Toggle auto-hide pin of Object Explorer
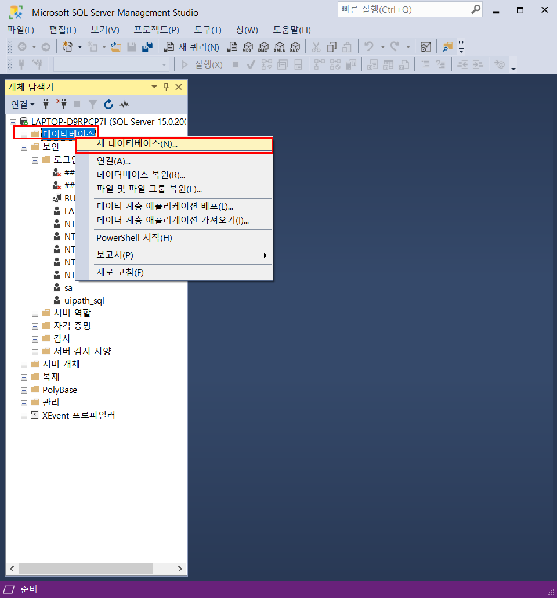Screen dimensions: 557x598 (166, 87)
